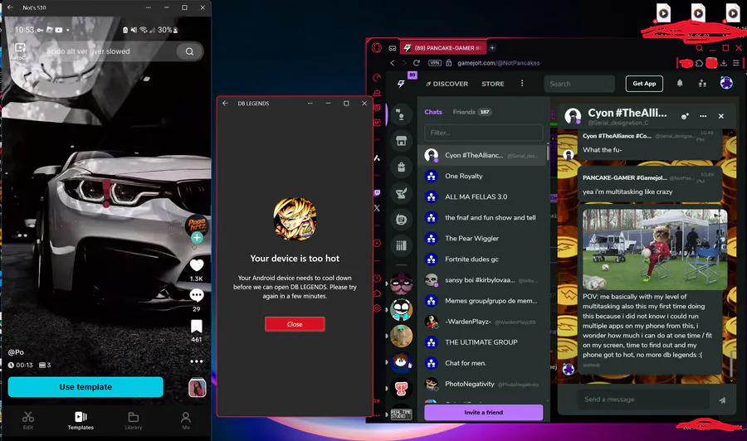747x441 pixels.
Task: Open One Royalty group chat
Action: pos(481,176)
